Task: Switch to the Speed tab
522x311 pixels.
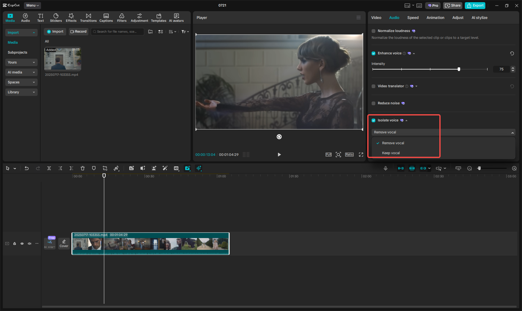Action: pos(413,18)
